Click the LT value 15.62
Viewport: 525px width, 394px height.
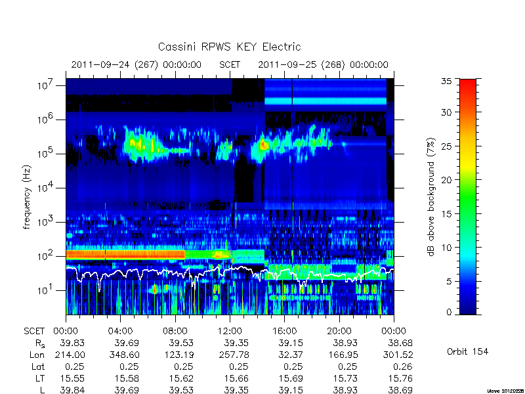182,378
